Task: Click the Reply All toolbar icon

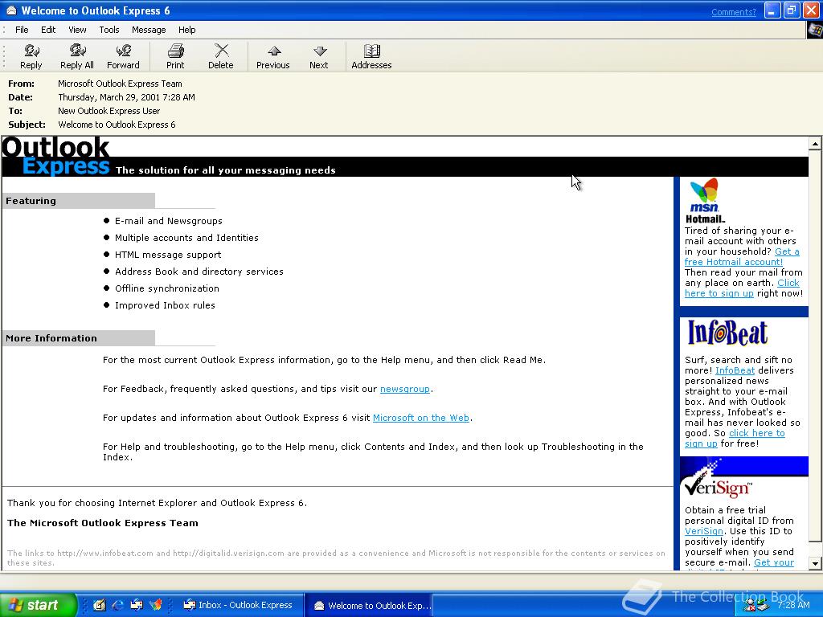Action: (x=77, y=56)
